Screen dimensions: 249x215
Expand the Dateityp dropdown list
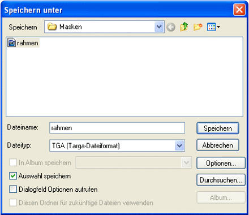tap(179, 145)
